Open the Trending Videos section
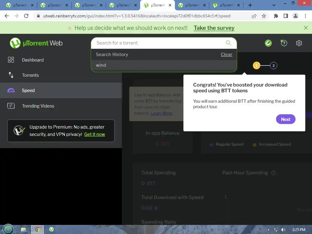 click(x=38, y=106)
